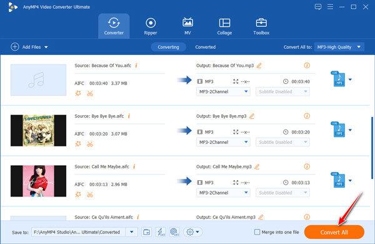
Task: Click Add Files plus icon
Action: 15,47
